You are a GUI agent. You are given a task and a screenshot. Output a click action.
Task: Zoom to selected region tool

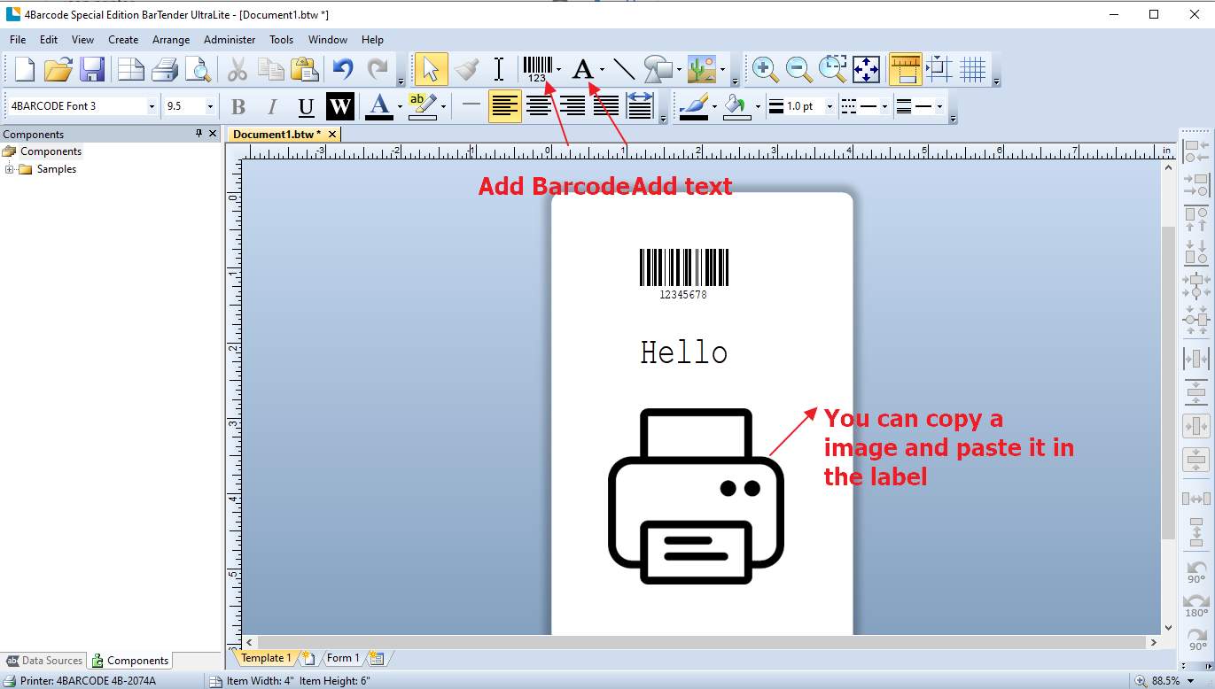point(833,70)
